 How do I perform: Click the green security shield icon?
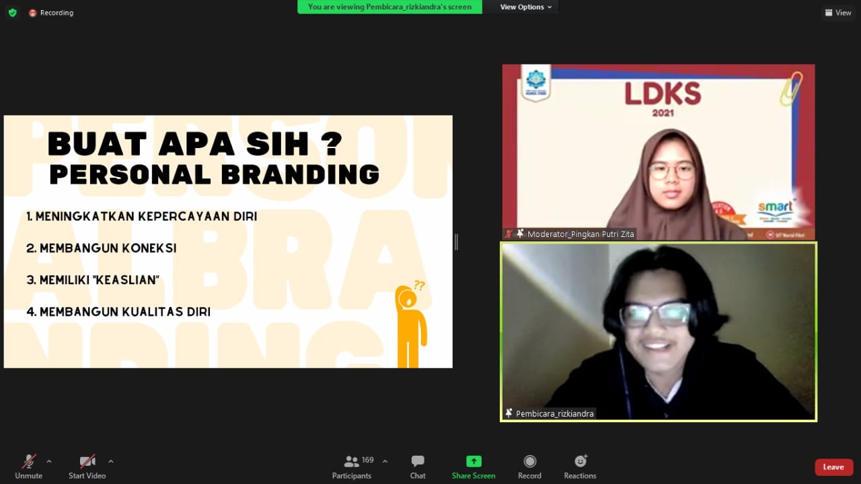point(12,12)
